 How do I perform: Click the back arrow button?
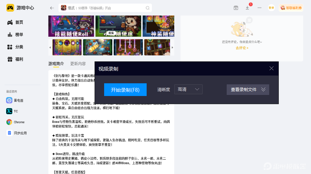52,8
